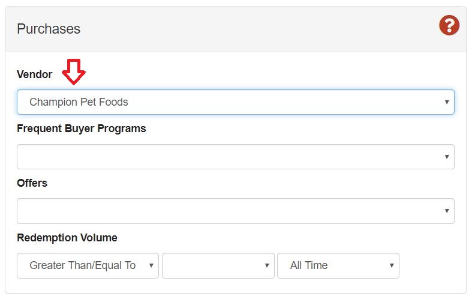Click the caret arrow in Frequent Buyer Programs
The width and height of the screenshot is (472, 299).
[x=447, y=157]
